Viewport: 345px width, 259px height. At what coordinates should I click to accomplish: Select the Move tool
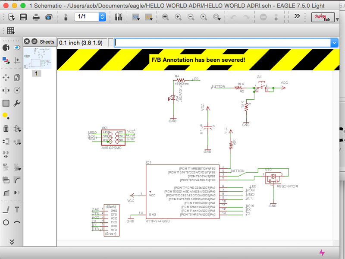(x=6, y=78)
